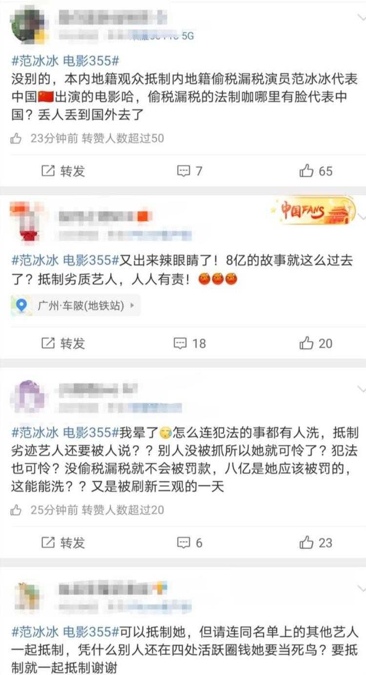Screen dimensions: 366x675
Task: Open comments on the post with 7 comments
Action: click(189, 171)
